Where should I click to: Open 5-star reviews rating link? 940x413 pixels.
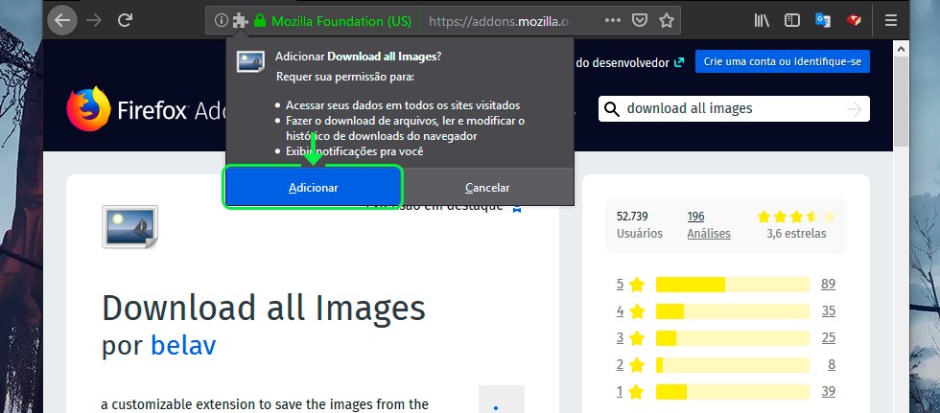click(x=630, y=285)
